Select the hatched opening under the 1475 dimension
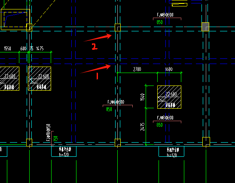 tap(40, 79)
